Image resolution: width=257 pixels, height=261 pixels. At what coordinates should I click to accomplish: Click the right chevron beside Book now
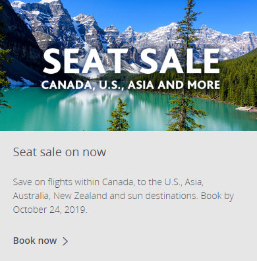(65, 241)
